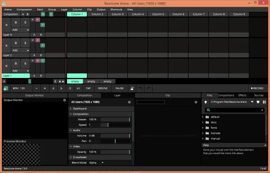Click the tempo sync square icon

[x=6, y=88]
